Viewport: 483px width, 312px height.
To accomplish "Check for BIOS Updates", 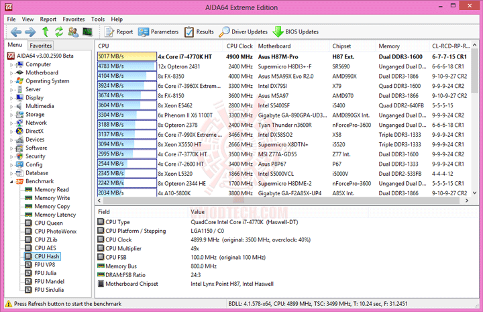I will click(x=296, y=32).
